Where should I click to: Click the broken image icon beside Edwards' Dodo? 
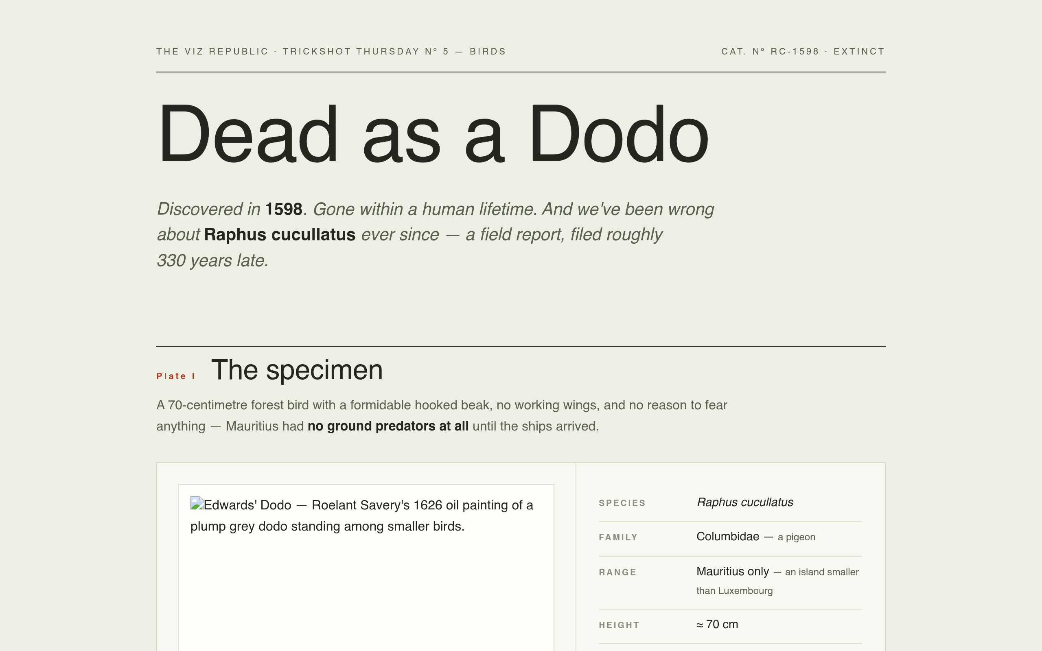(x=197, y=504)
